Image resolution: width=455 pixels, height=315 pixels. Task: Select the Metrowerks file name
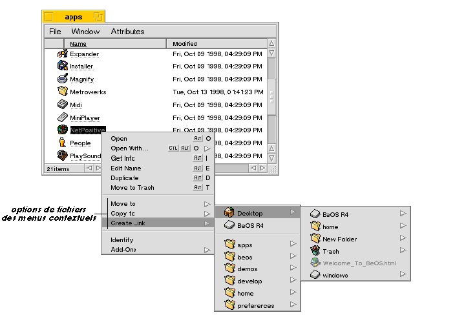pos(88,92)
